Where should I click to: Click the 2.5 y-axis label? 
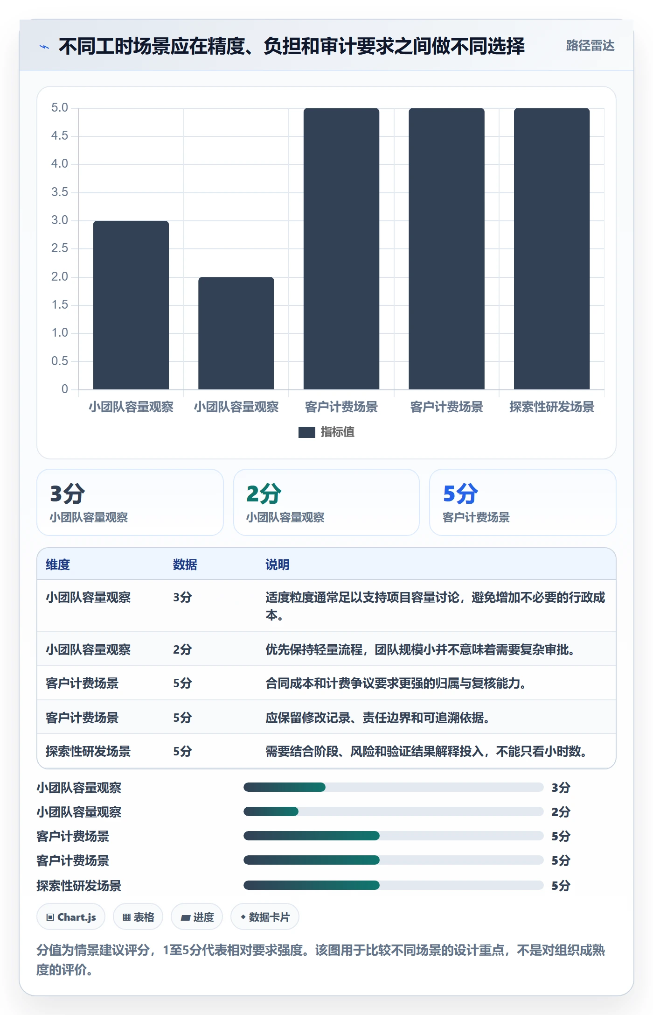pos(60,248)
